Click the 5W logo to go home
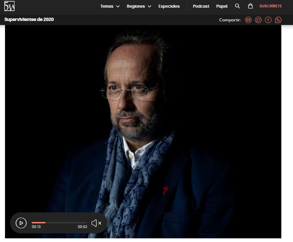The image size is (293, 242). pyautogui.click(x=9, y=6)
